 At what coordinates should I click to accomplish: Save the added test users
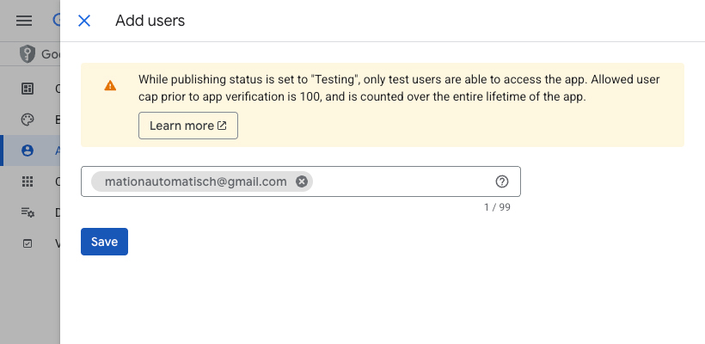pyautogui.click(x=104, y=242)
